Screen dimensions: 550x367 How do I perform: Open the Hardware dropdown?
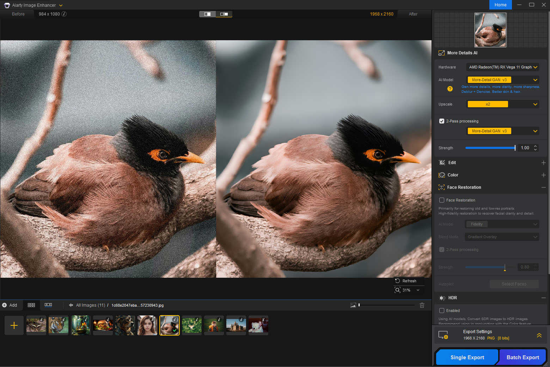pyautogui.click(x=503, y=67)
